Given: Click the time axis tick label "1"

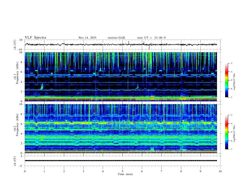Looking at the screenshot, I should [x=44, y=171].
